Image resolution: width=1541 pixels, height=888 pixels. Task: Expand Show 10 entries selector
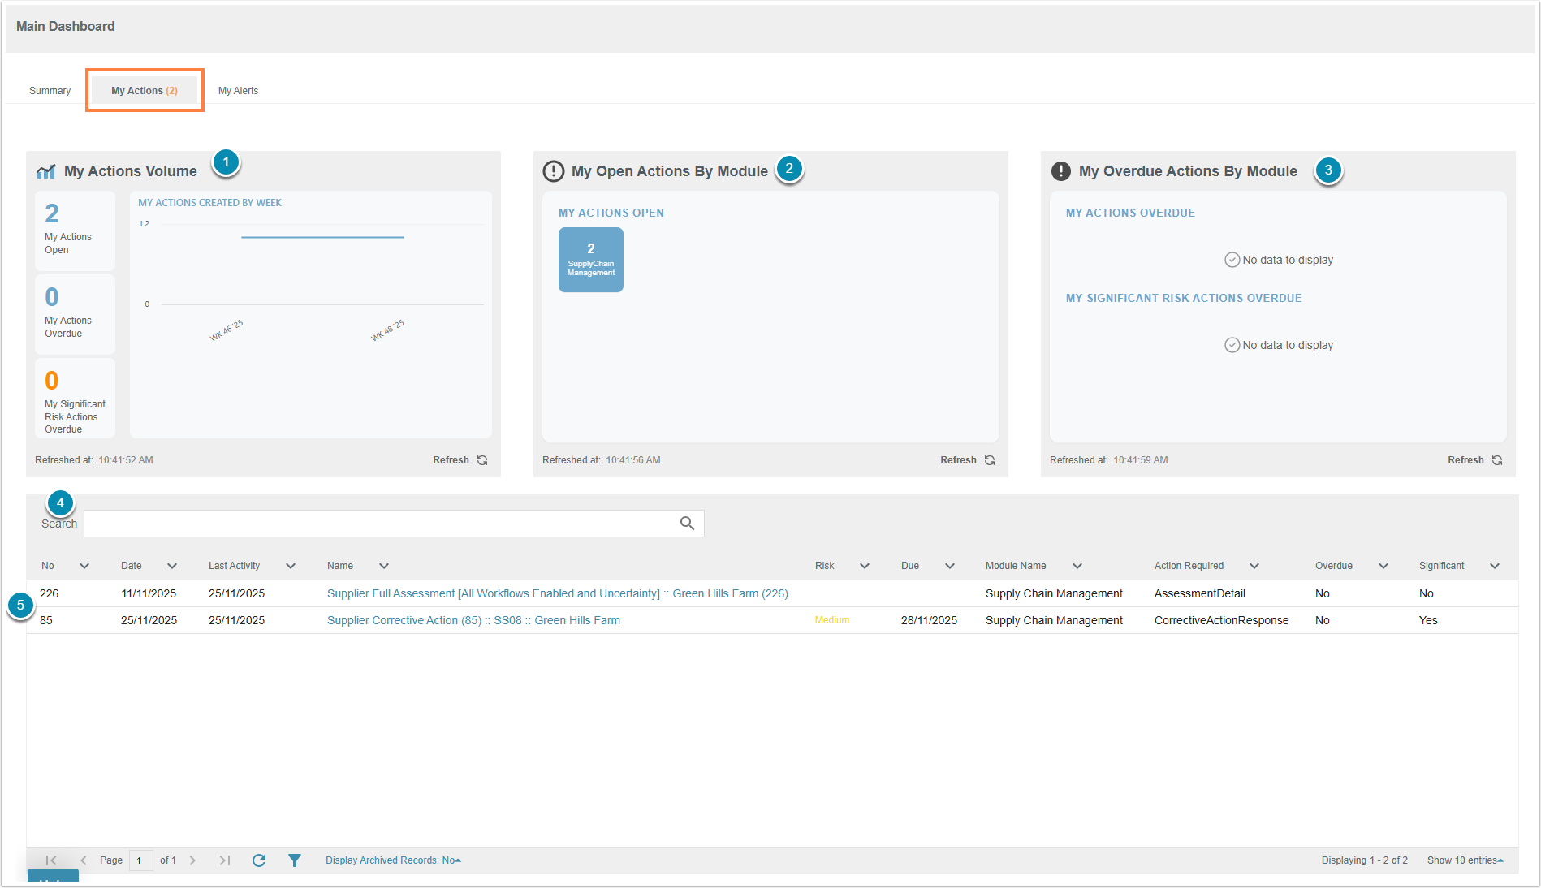click(x=1465, y=860)
